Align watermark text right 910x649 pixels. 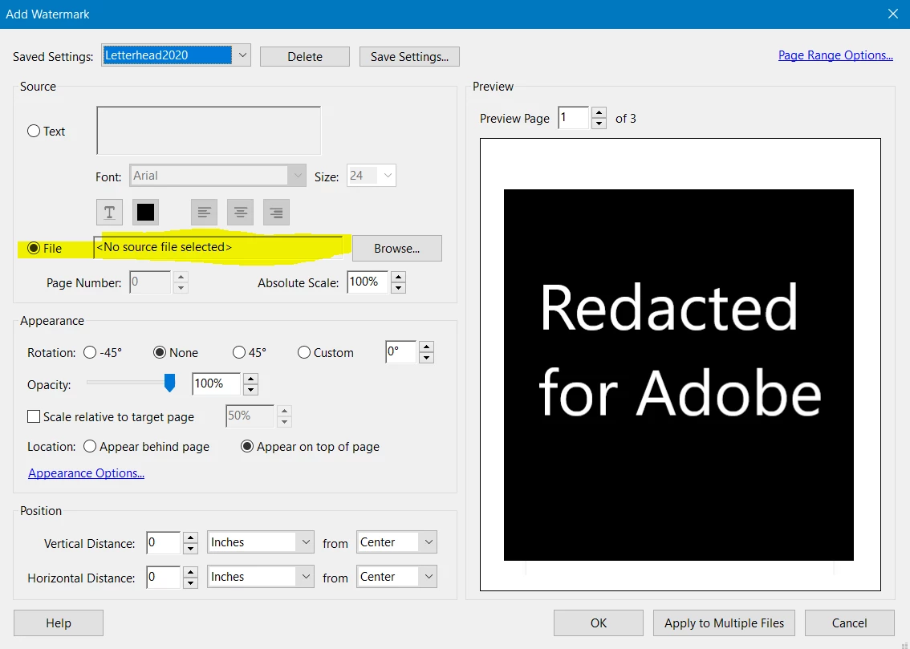tap(276, 213)
